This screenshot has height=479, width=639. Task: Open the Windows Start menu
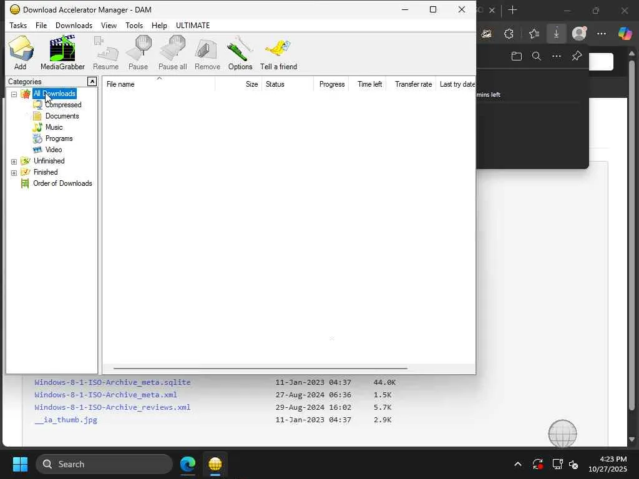tap(20, 464)
